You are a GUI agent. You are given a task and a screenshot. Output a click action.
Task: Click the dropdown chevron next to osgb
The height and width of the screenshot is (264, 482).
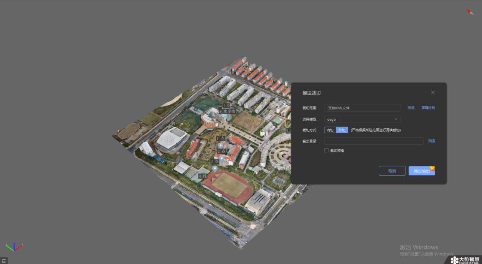click(396, 119)
